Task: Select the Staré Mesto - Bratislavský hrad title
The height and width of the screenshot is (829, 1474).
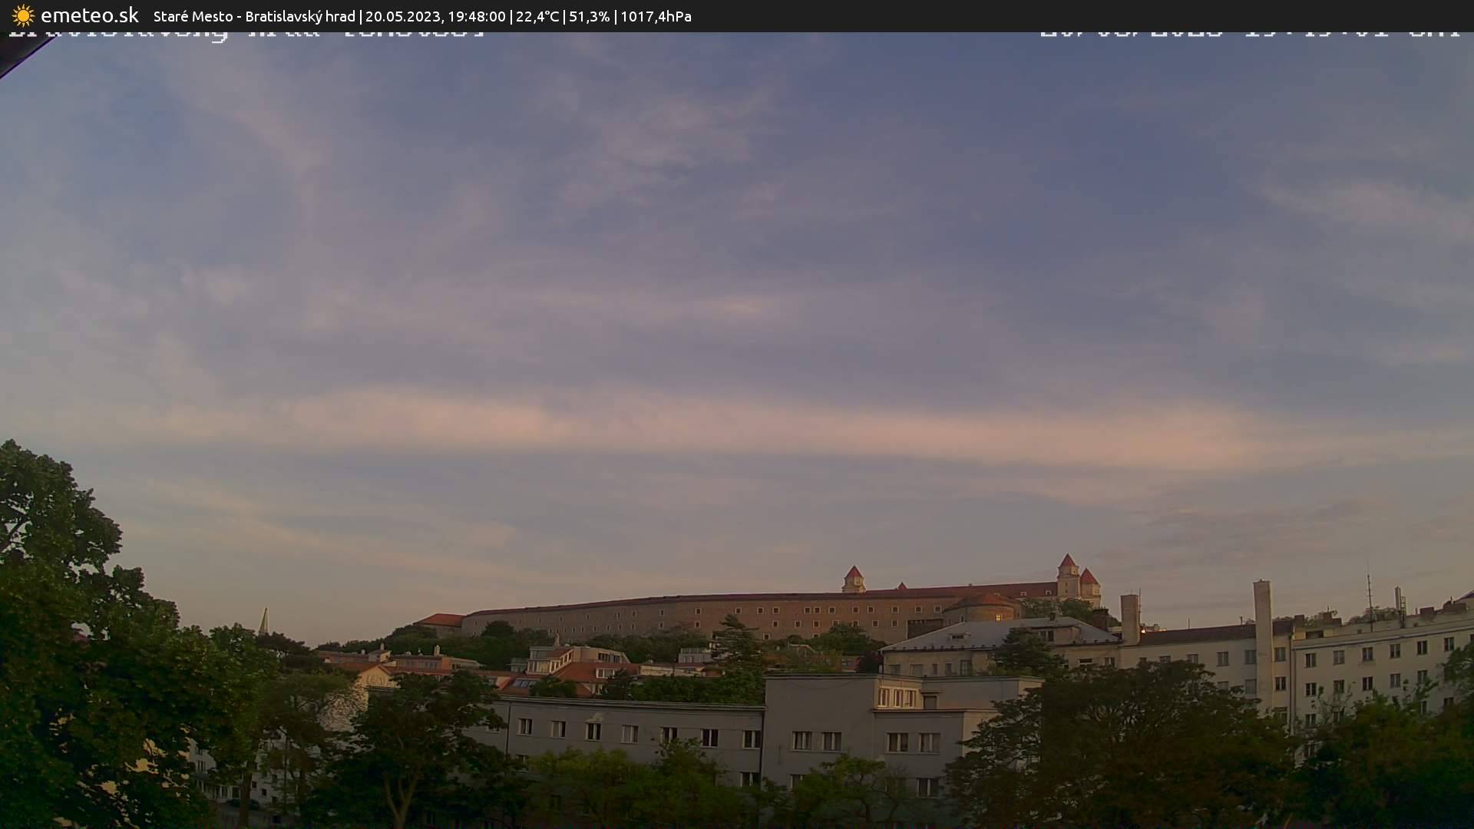Action: tap(253, 15)
